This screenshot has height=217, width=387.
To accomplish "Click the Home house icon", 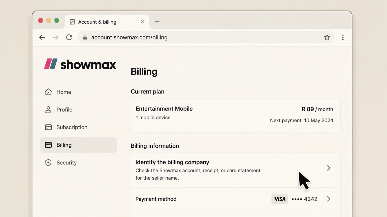I will [x=48, y=92].
